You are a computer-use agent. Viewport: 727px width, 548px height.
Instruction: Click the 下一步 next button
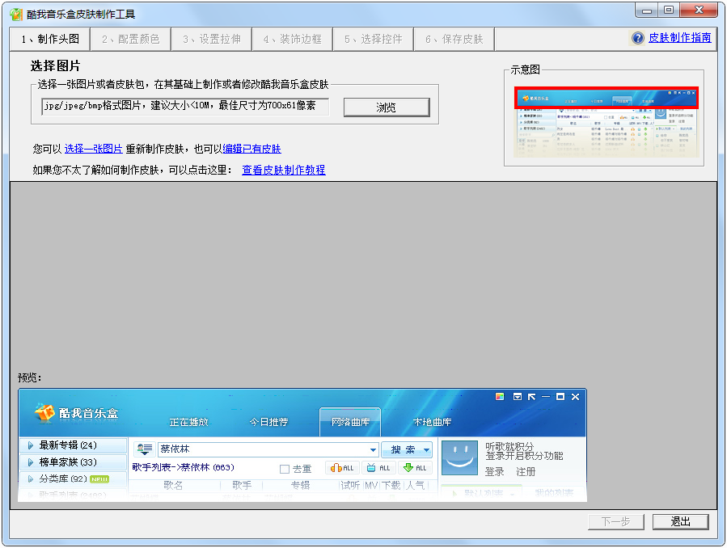(x=615, y=521)
